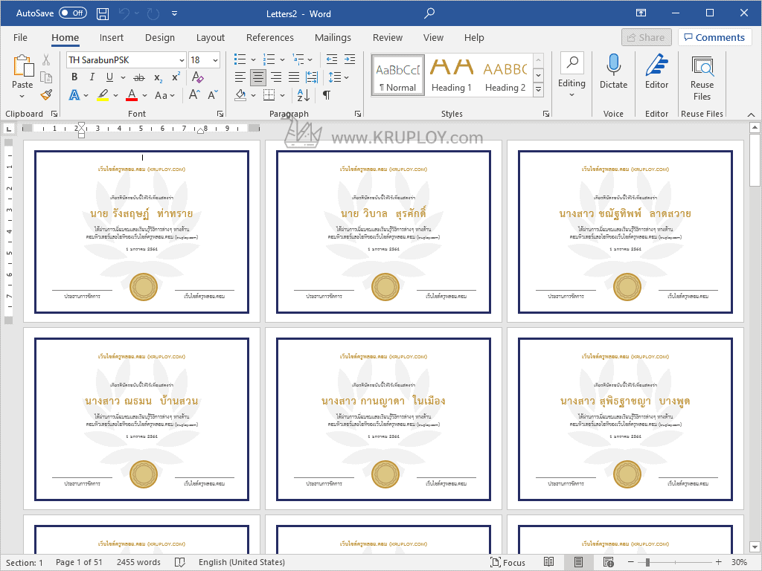762x571 pixels.
Task: Open the title bar search magnifier
Action: coord(429,13)
